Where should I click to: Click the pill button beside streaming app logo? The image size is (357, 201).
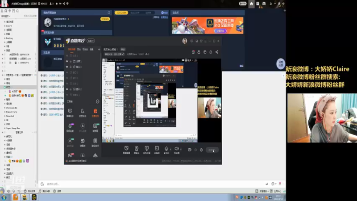[x=91, y=41]
